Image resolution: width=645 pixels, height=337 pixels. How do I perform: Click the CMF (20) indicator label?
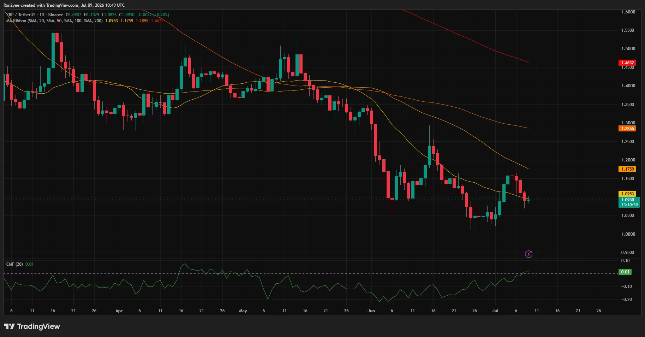click(14, 264)
